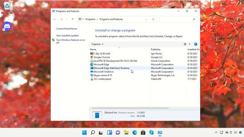Open the help icon in toolbar
The image size is (244, 137).
(x=196, y=44)
